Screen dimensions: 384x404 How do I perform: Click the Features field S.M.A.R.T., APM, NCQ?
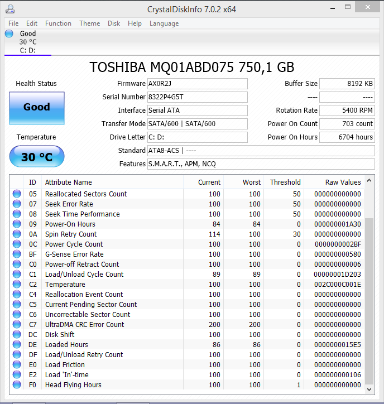tap(261, 164)
